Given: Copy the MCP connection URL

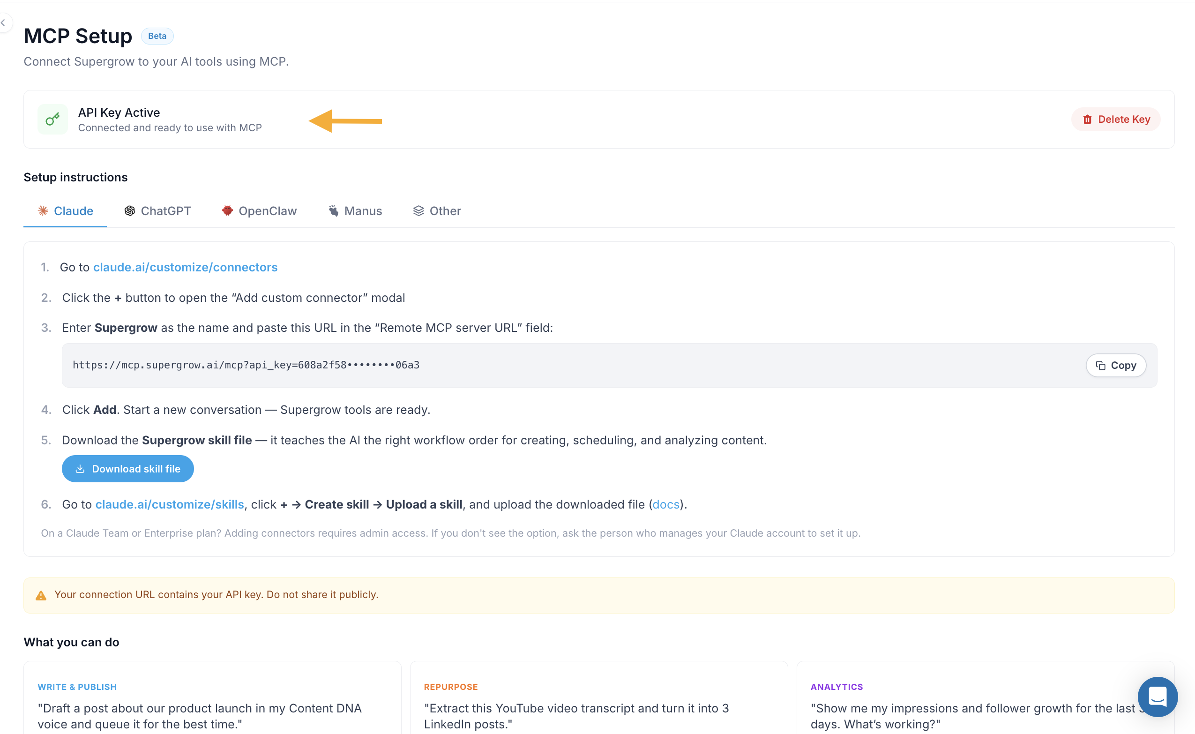Looking at the screenshot, I should point(1115,365).
